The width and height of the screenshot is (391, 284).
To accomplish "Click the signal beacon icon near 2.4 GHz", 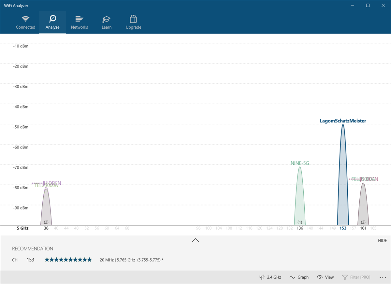I will [x=262, y=277].
